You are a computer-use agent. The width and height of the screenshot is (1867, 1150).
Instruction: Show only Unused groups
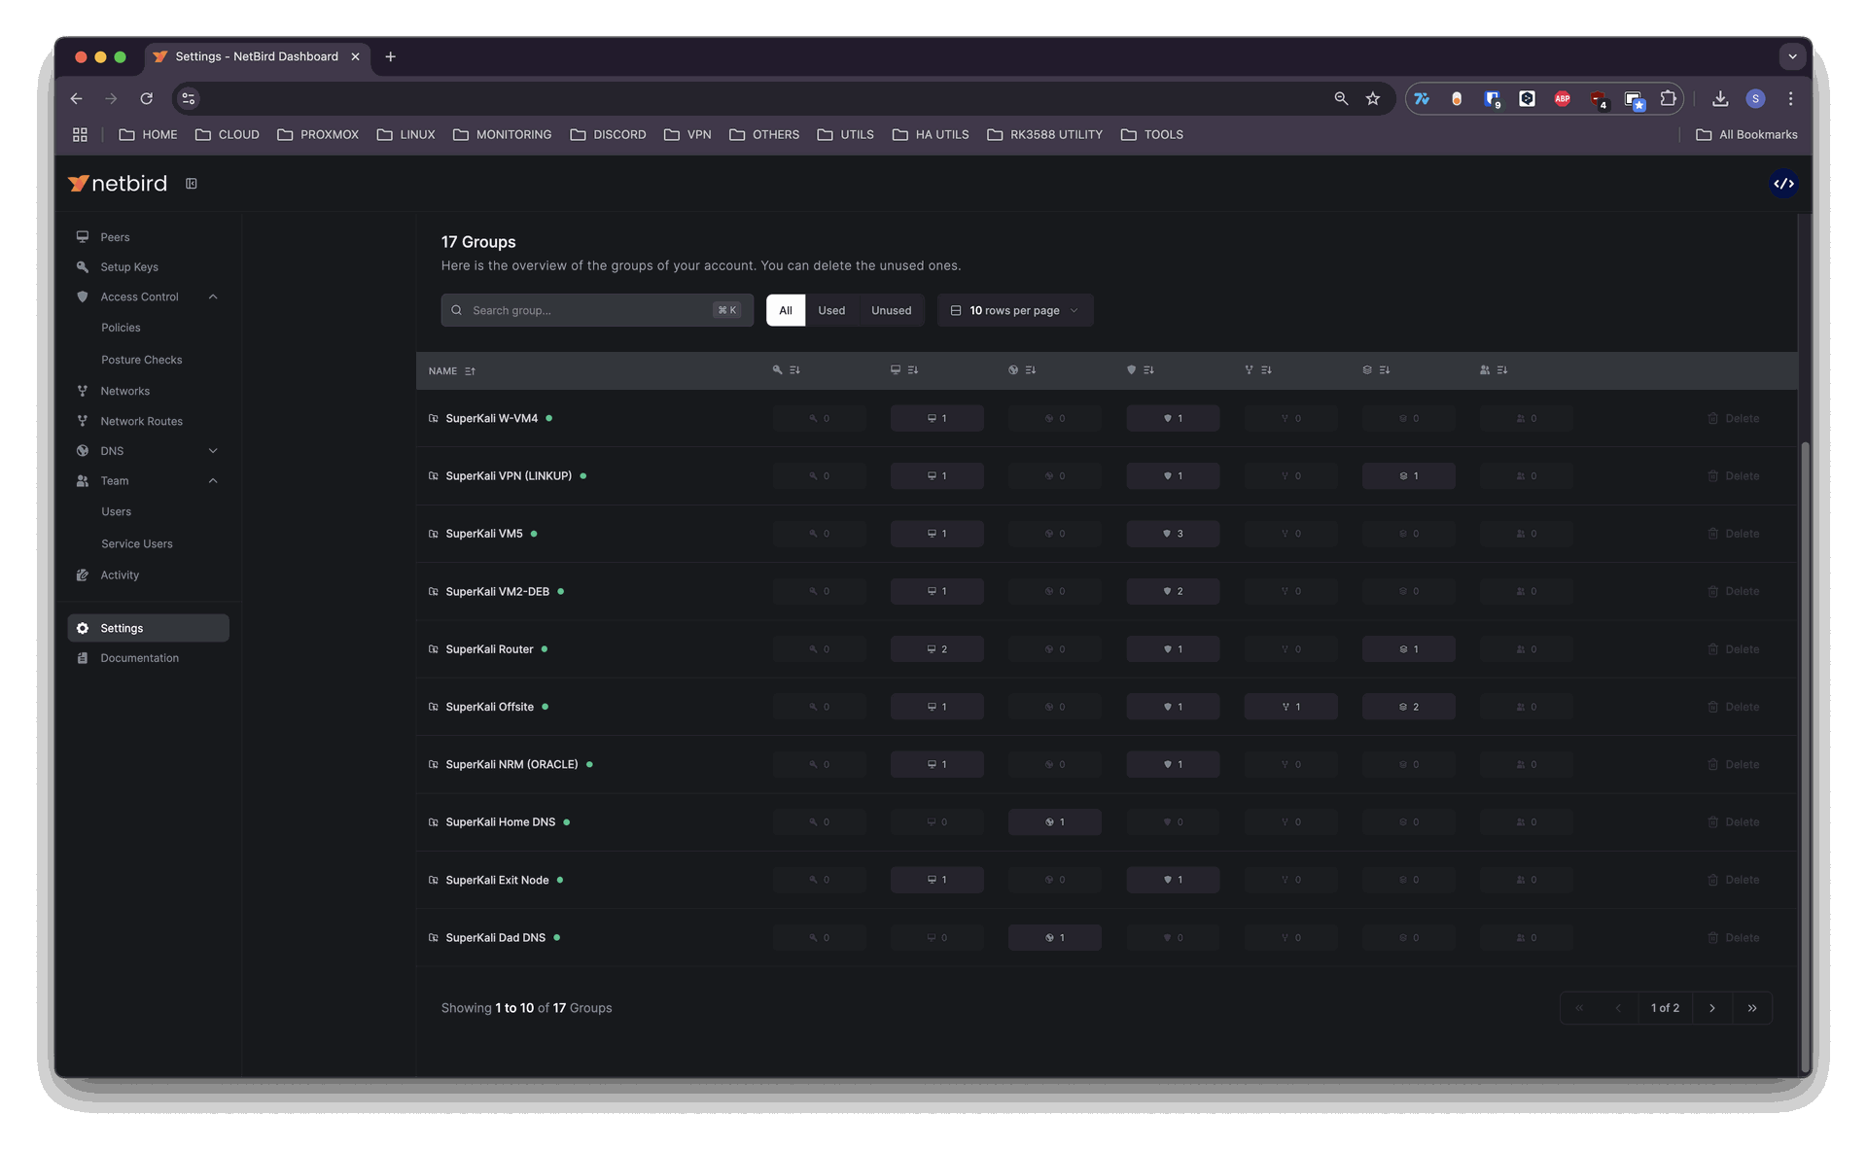click(891, 309)
